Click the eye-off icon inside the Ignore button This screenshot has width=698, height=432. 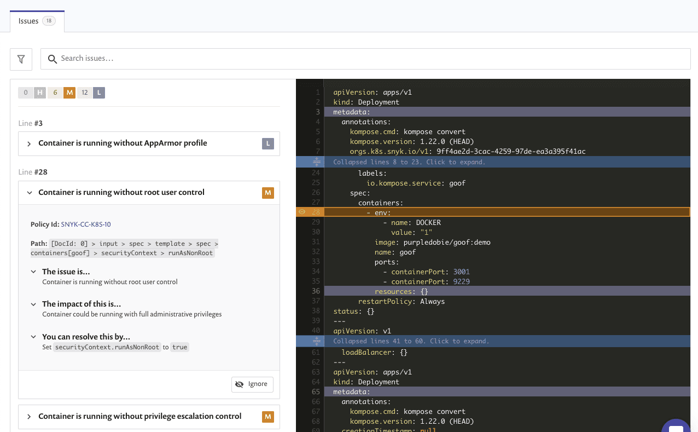239,384
